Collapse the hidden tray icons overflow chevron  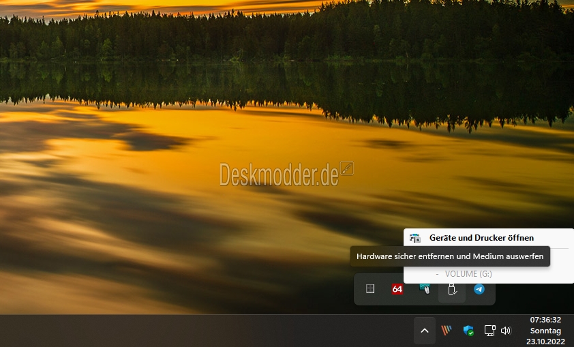pos(425,331)
